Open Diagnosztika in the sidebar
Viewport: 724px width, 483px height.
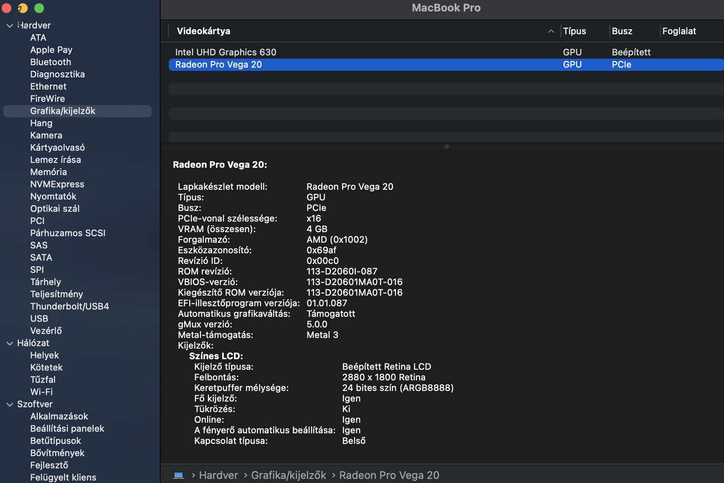[x=57, y=74]
